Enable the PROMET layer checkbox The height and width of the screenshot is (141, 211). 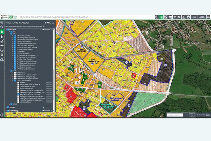(x=18, y=83)
